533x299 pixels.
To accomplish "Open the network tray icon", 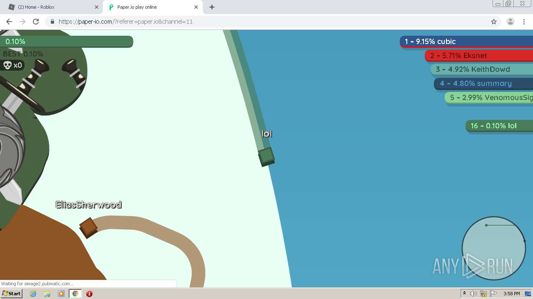I will pyautogui.click(x=483, y=294).
